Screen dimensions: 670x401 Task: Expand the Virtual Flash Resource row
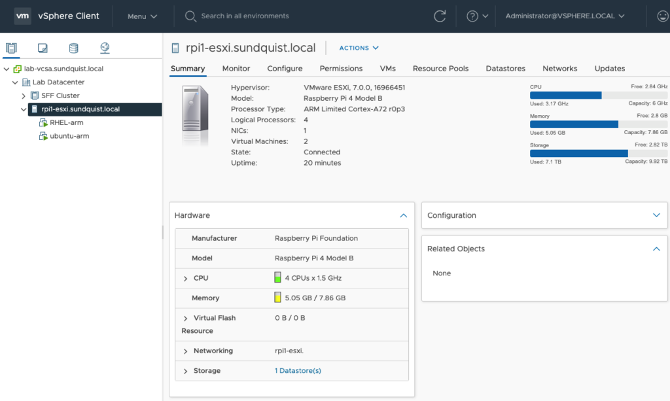(185, 318)
